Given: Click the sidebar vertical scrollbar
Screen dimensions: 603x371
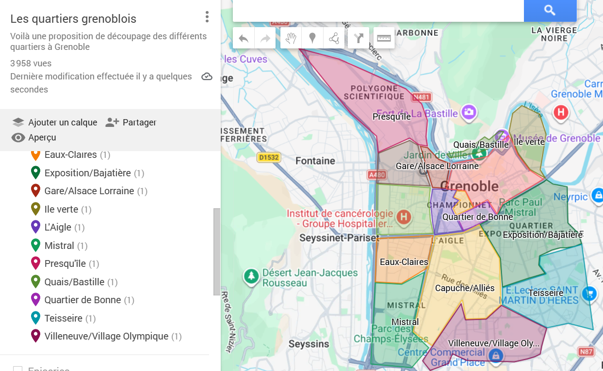Looking at the screenshot, I should 216,252.
